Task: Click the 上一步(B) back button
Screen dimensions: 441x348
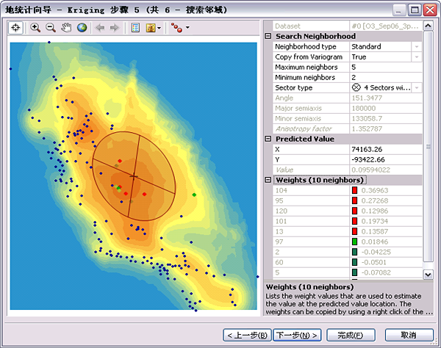Action: click(x=246, y=335)
